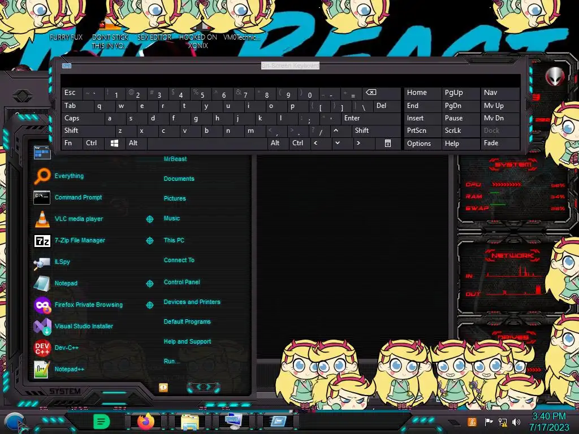
Task: Toggle the right Shift key
Action: [376, 131]
